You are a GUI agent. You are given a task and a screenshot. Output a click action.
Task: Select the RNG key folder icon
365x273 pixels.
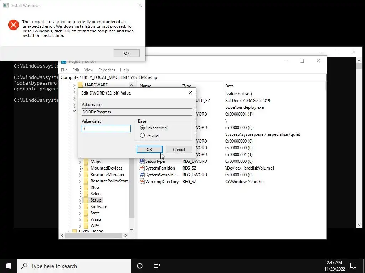click(x=86, y=187)
